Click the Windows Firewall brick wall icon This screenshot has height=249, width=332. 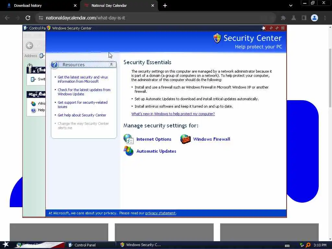pyautogui.click(x=185, y=139)
